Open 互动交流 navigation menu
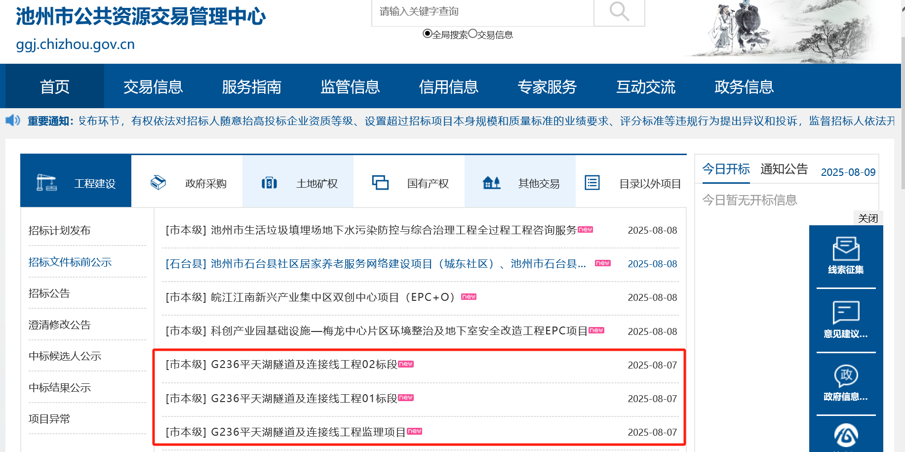Viewport: 905px width, 452px height. (x=645, y=86)
